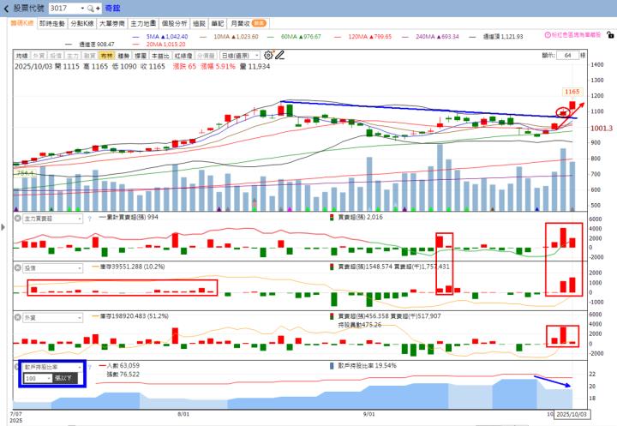
Task: Click the 散戶持股比率 19.54% label
Action: tap(362, 366)
